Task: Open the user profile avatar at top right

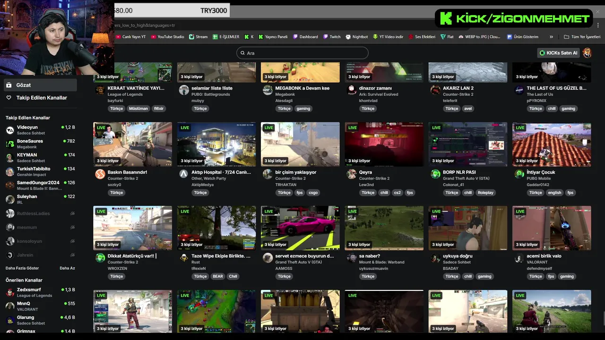Action: click(x=587, y=53)
